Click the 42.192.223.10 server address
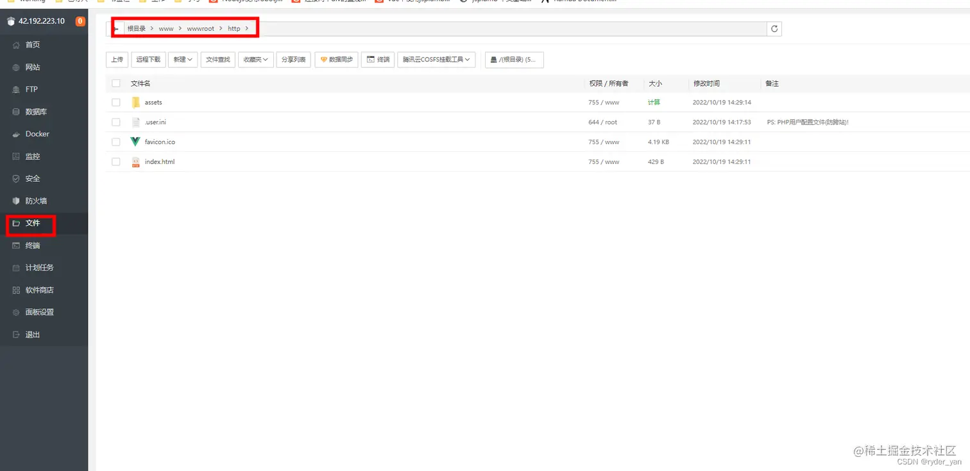 click(x=42, y=21)
